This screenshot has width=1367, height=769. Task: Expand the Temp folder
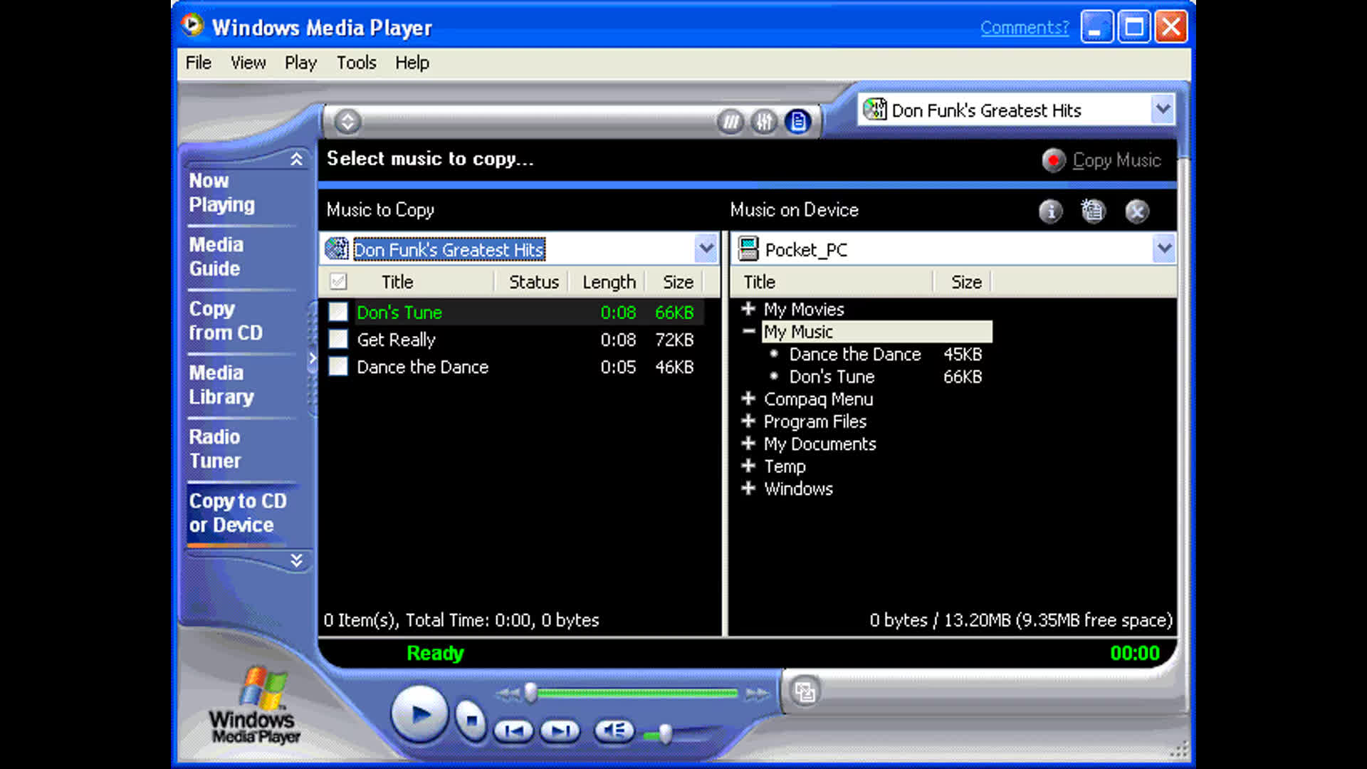[748, 466]
